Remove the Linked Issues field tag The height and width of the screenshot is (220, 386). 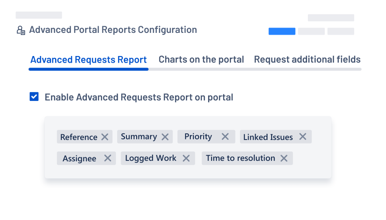(x=303, y=137)
